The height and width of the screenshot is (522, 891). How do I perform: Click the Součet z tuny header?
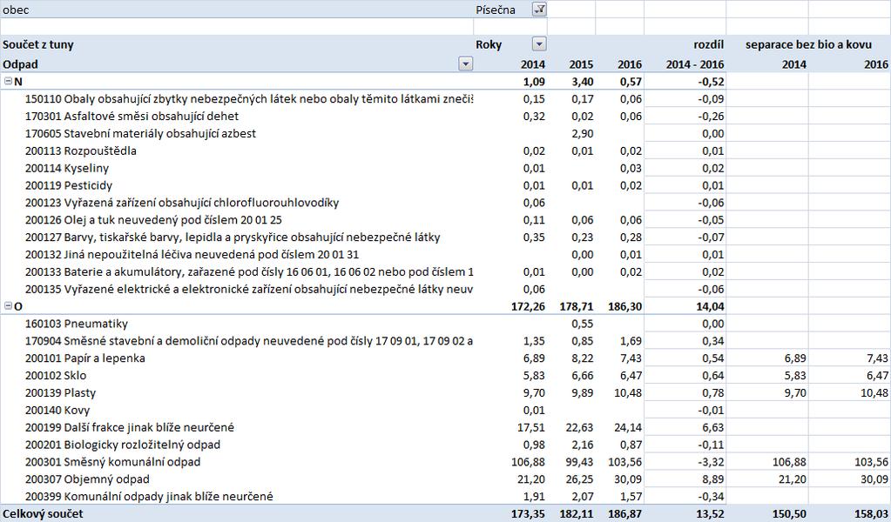pos(38,44)
